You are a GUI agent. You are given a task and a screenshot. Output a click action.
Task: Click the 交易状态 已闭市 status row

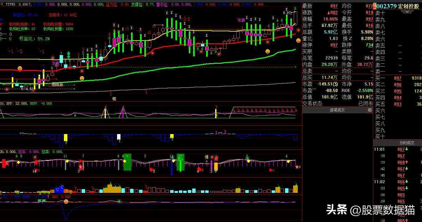point(338,103)
